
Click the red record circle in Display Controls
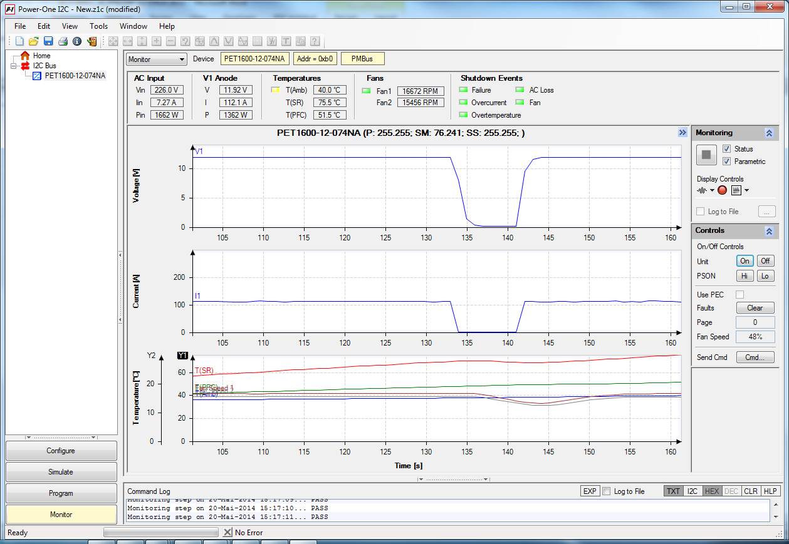722,190
